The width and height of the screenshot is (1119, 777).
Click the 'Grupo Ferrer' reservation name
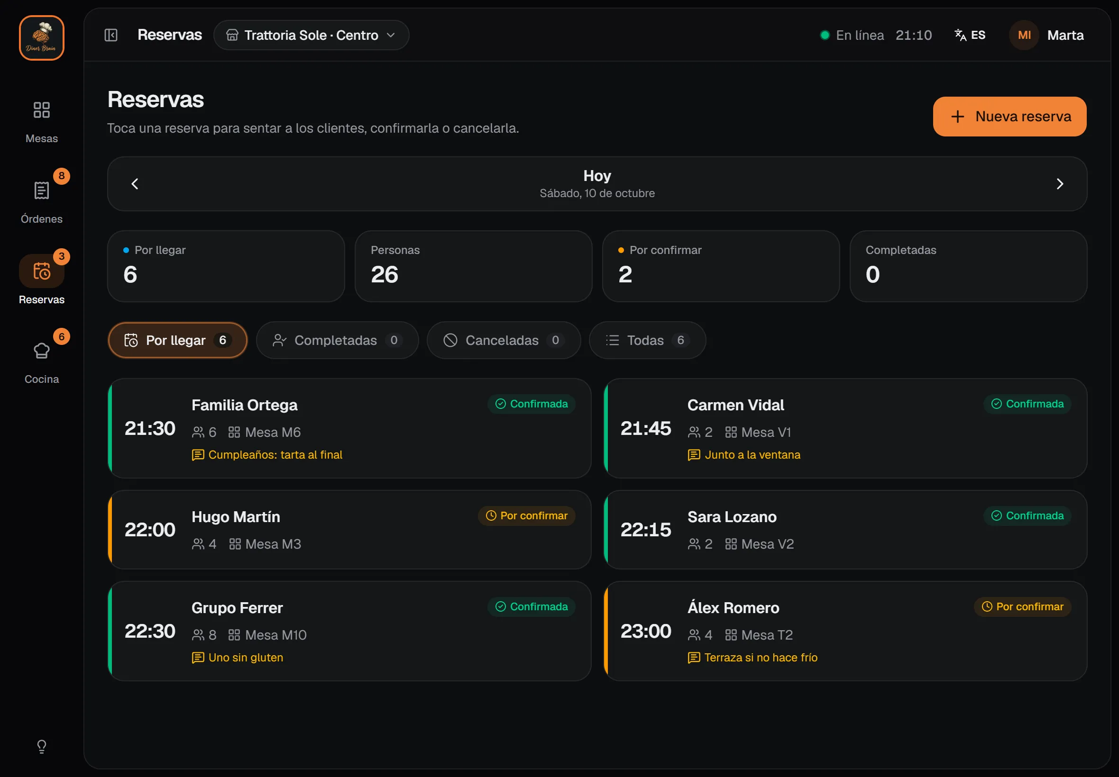point(237,608)
